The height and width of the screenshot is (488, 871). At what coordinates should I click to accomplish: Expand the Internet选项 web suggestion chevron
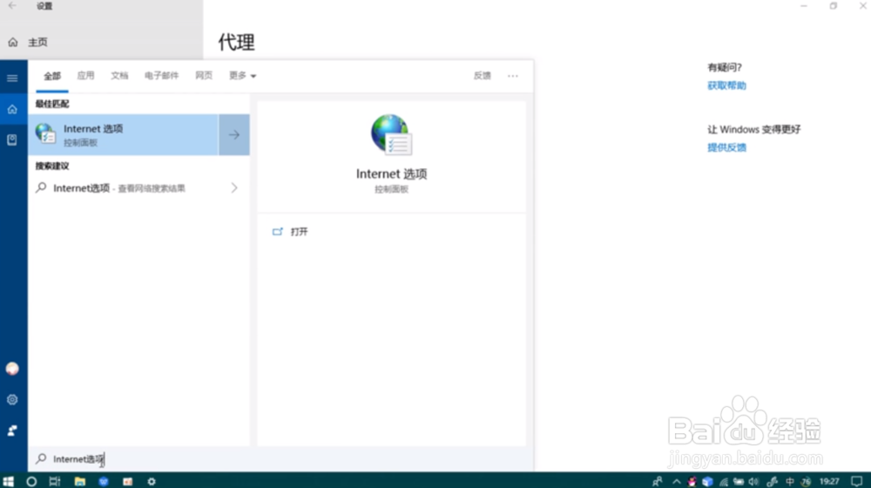234,188
